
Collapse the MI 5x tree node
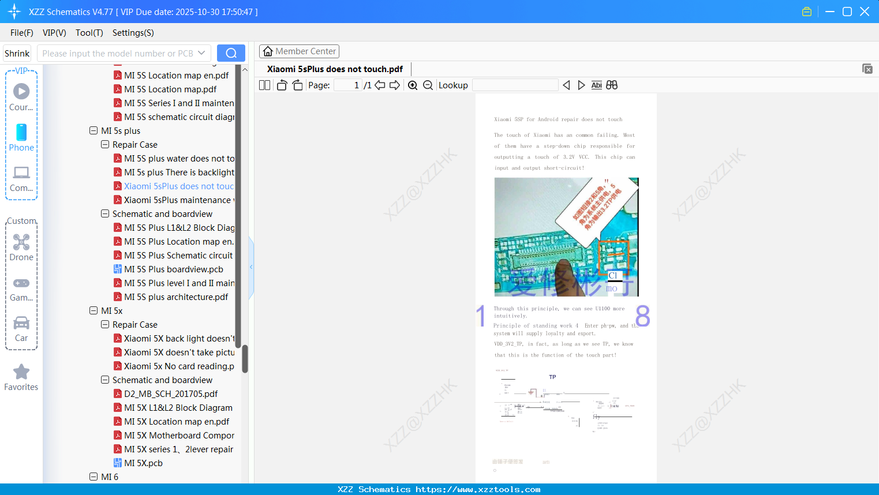[93, 310]
